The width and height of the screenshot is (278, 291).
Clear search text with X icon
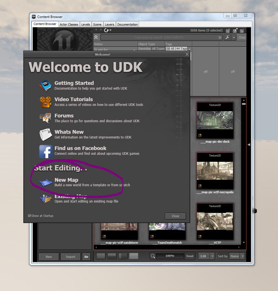point(220,37)
